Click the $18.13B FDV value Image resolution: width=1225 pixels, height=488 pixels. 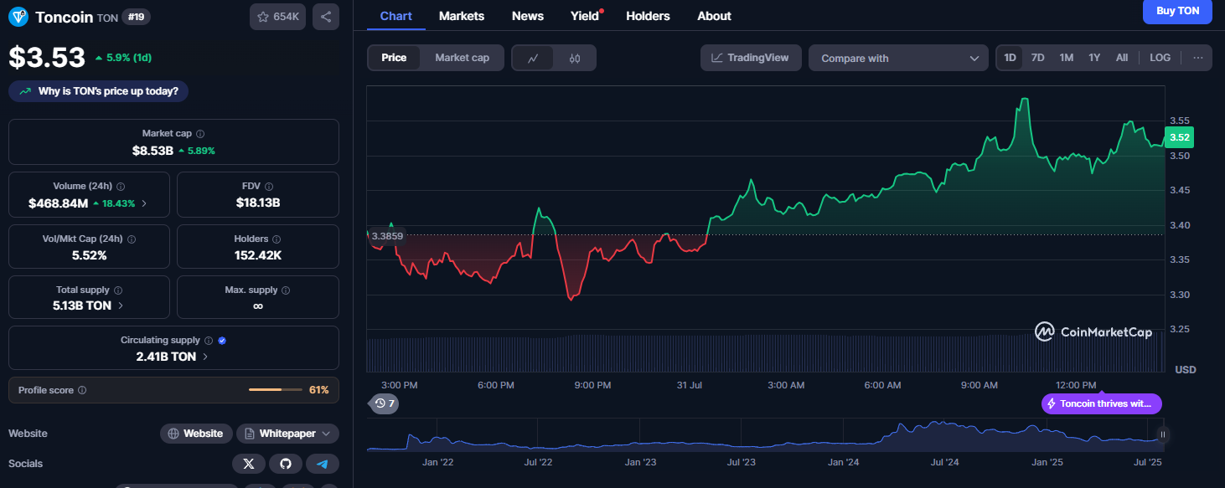[x=258, y=203]
